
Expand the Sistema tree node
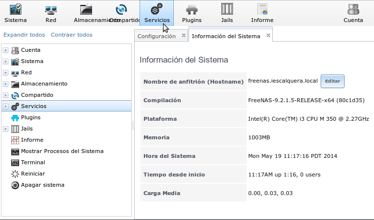[x=5, y=61]
